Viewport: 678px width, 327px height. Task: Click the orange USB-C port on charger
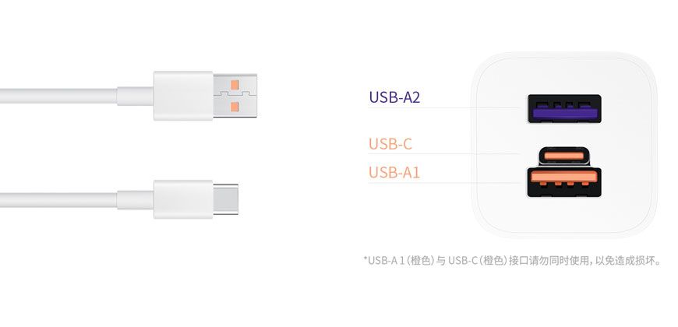coord(564,156)
